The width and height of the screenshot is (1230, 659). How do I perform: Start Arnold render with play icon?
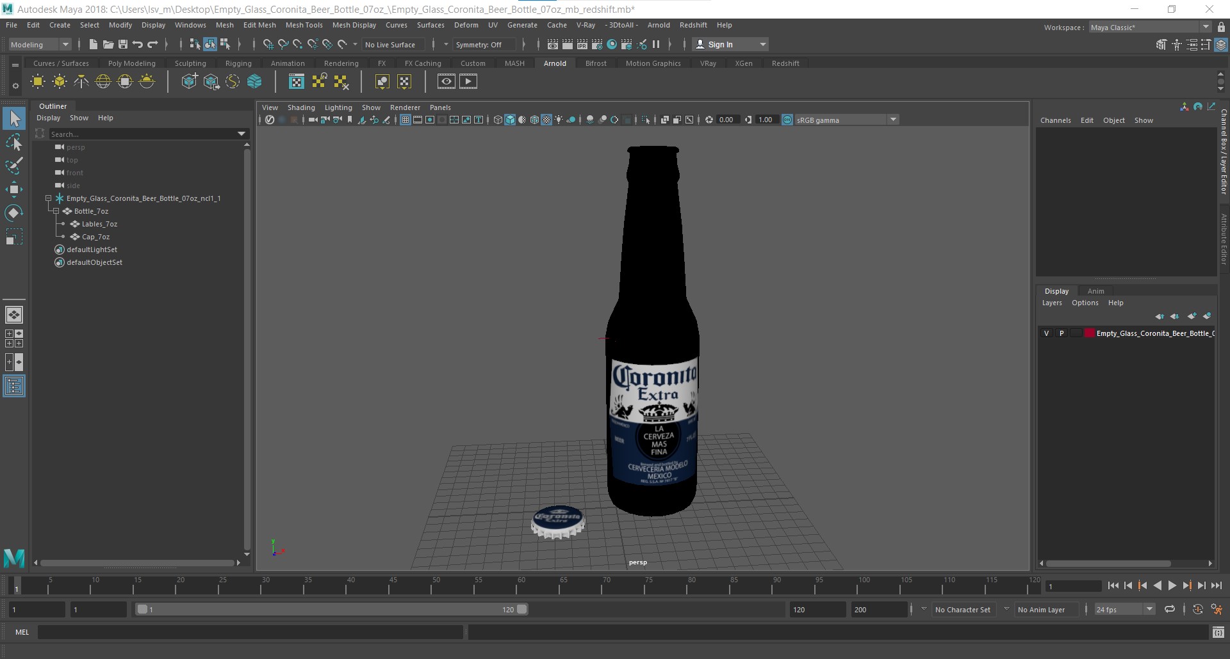[x=468, y=81]
